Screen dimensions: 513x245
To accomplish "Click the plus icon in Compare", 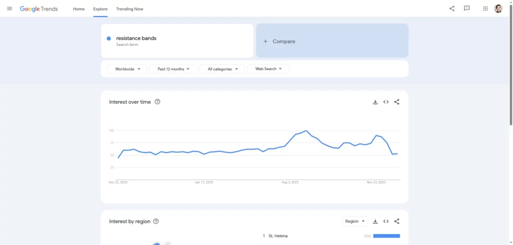I will (266, 41).
